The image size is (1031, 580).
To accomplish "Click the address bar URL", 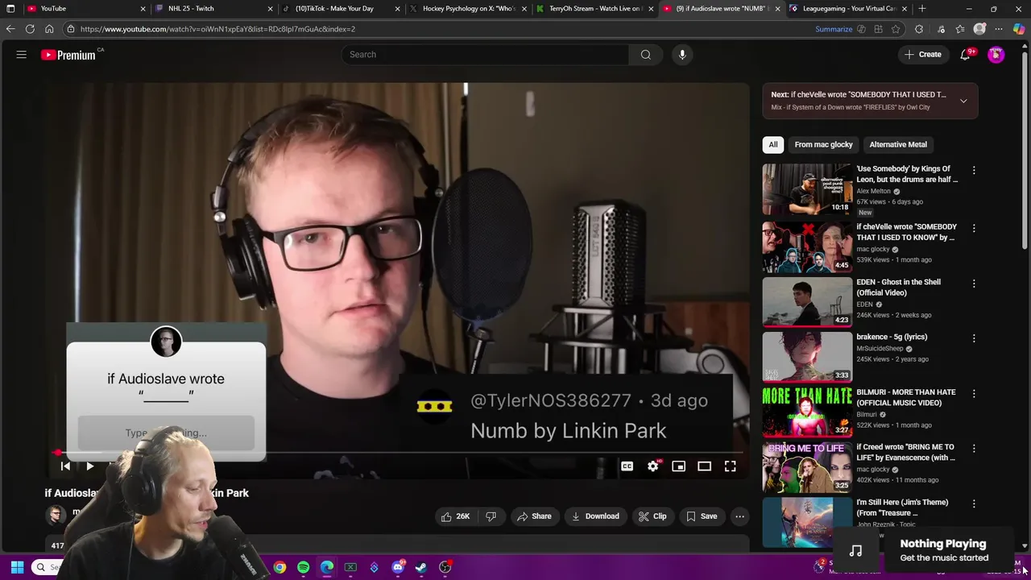I will [x=217, y=29].
